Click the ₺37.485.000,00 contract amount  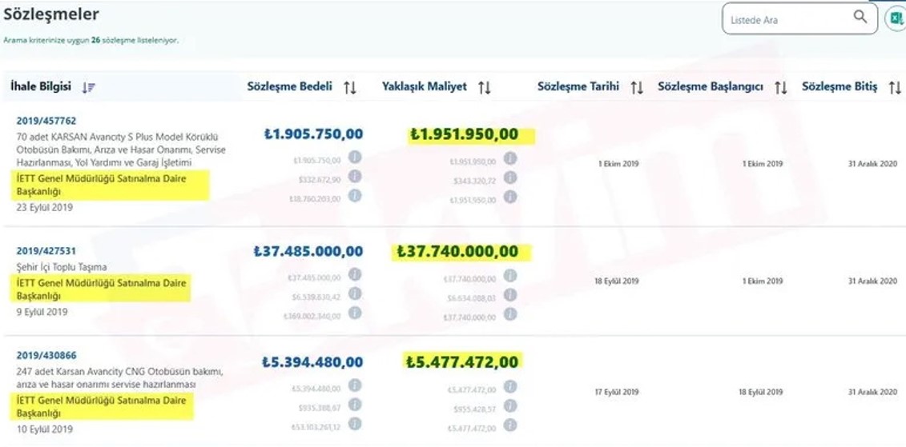pyautogui.click(x=308, y=251)
